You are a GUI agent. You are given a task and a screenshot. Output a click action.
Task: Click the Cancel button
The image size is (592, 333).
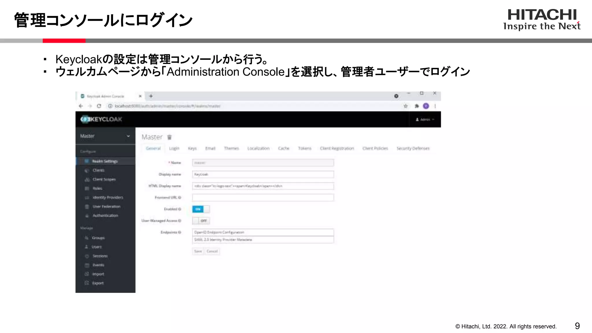click(x=212, y=251)
